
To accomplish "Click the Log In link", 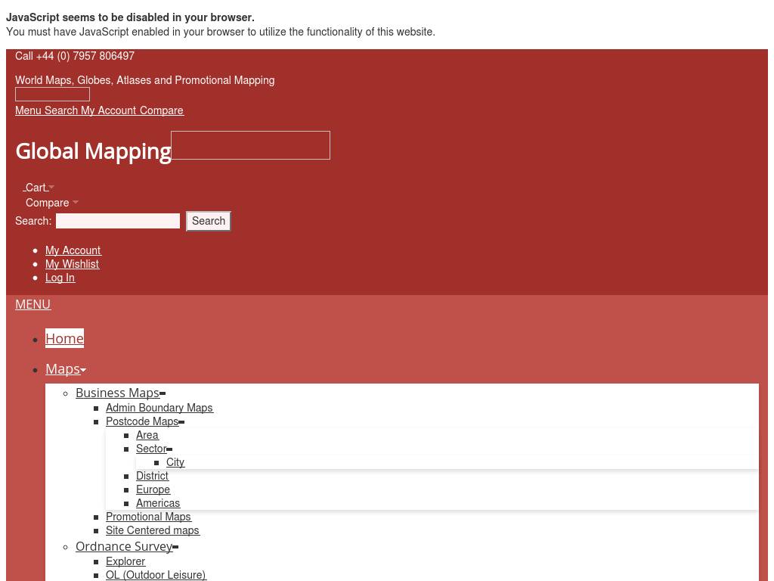I will (x=60, y=278).
